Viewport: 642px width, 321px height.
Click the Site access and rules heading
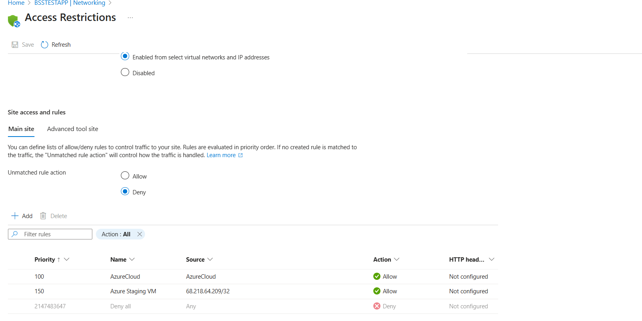pos(36,112)
